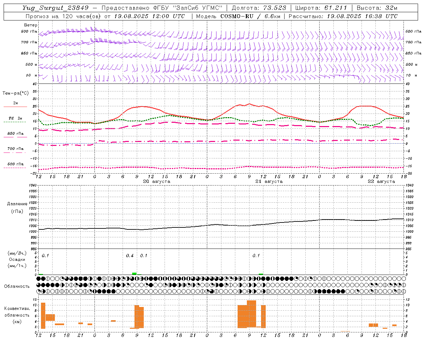
Task: Click the computed time 19.08.2025 16:38 UTC
Action: click(362, 16)
